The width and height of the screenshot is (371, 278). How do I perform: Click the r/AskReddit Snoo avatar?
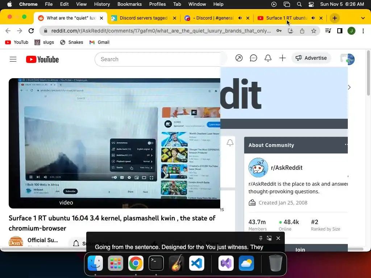(258, 168)
